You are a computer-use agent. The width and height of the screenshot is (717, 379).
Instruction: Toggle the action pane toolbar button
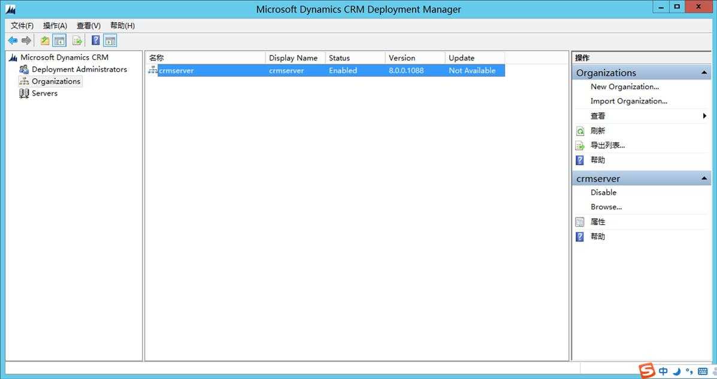tap(110, 41)
